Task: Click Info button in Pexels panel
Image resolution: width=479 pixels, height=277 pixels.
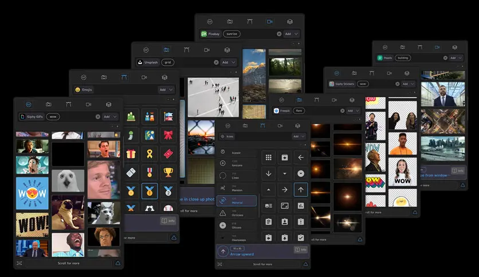Action: pyautogui.click(x=457, y=171)
